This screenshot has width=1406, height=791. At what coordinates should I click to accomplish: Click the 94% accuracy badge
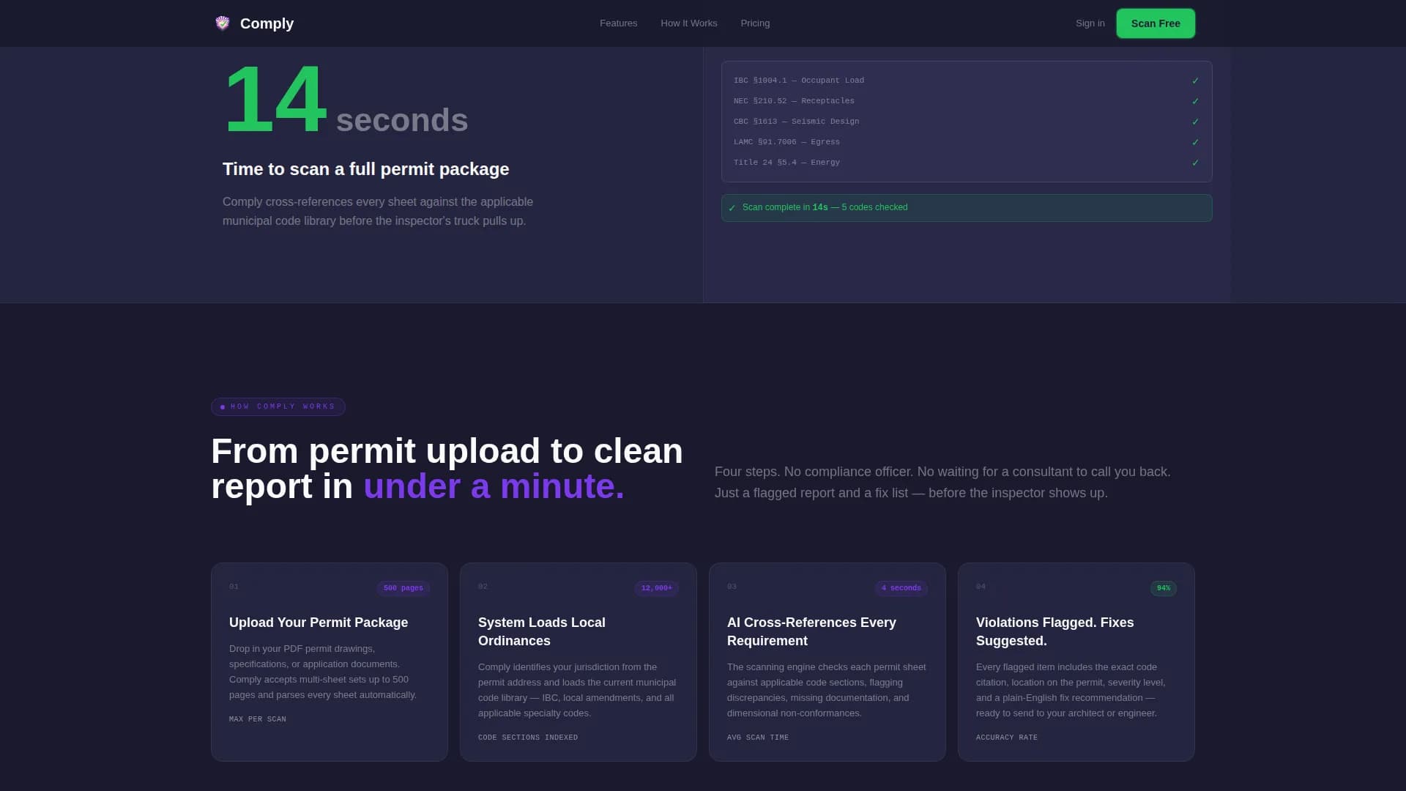pos(1163,588)
